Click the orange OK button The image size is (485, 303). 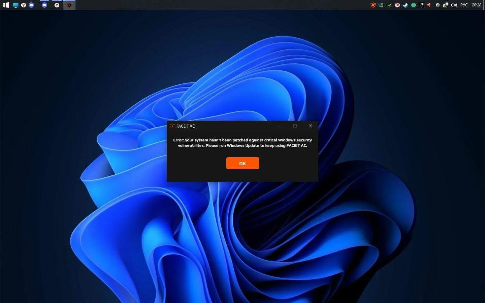click(x=243, y=163)
